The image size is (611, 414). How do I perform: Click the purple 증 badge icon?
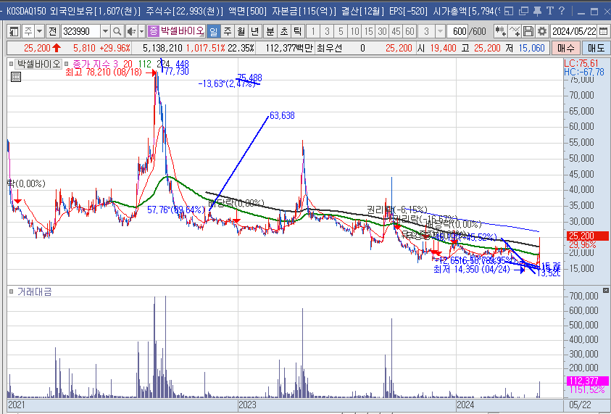(x=154, y=30)
